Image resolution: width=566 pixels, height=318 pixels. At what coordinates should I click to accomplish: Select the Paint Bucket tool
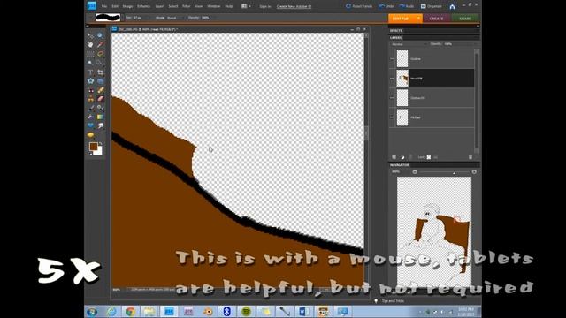click(90, 117)
